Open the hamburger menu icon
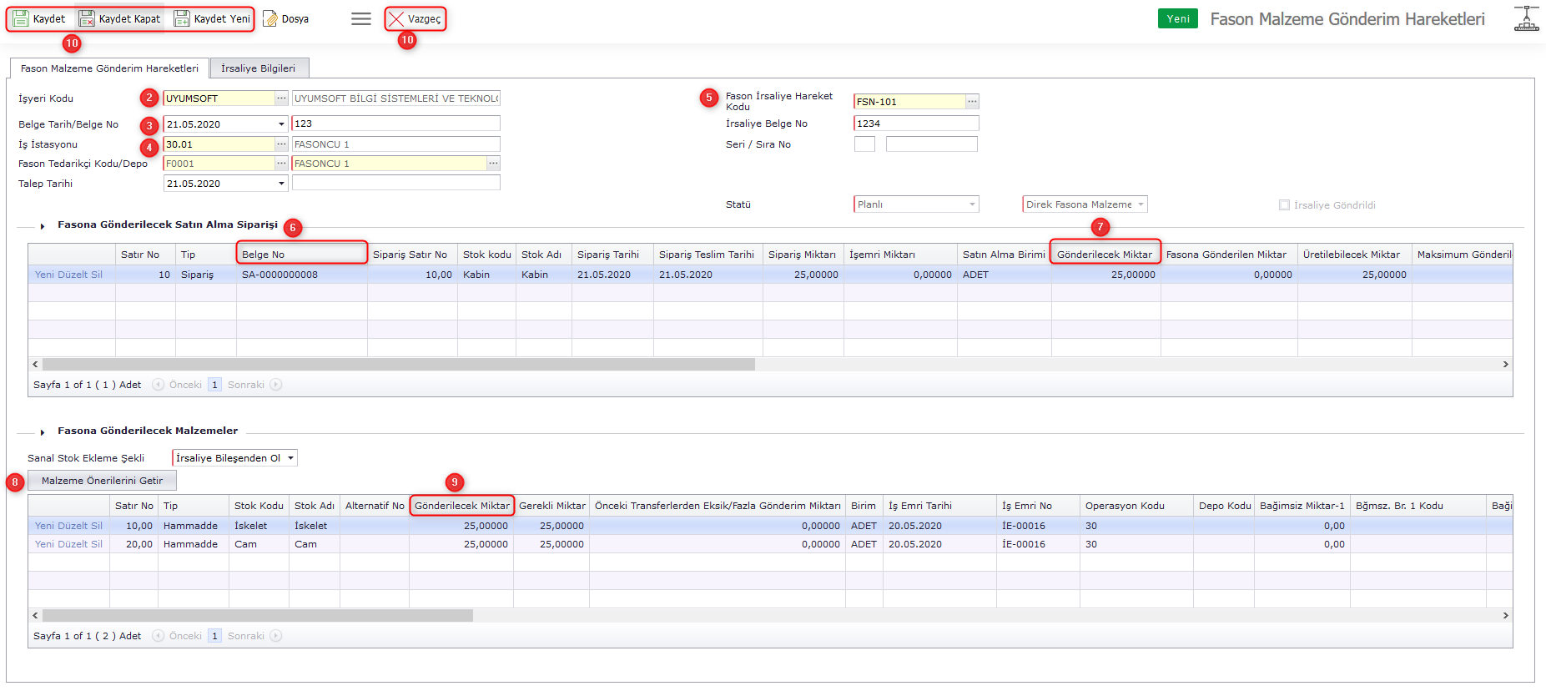The width and height of the screenshot is (1546, 691). [x=361, y=18]
